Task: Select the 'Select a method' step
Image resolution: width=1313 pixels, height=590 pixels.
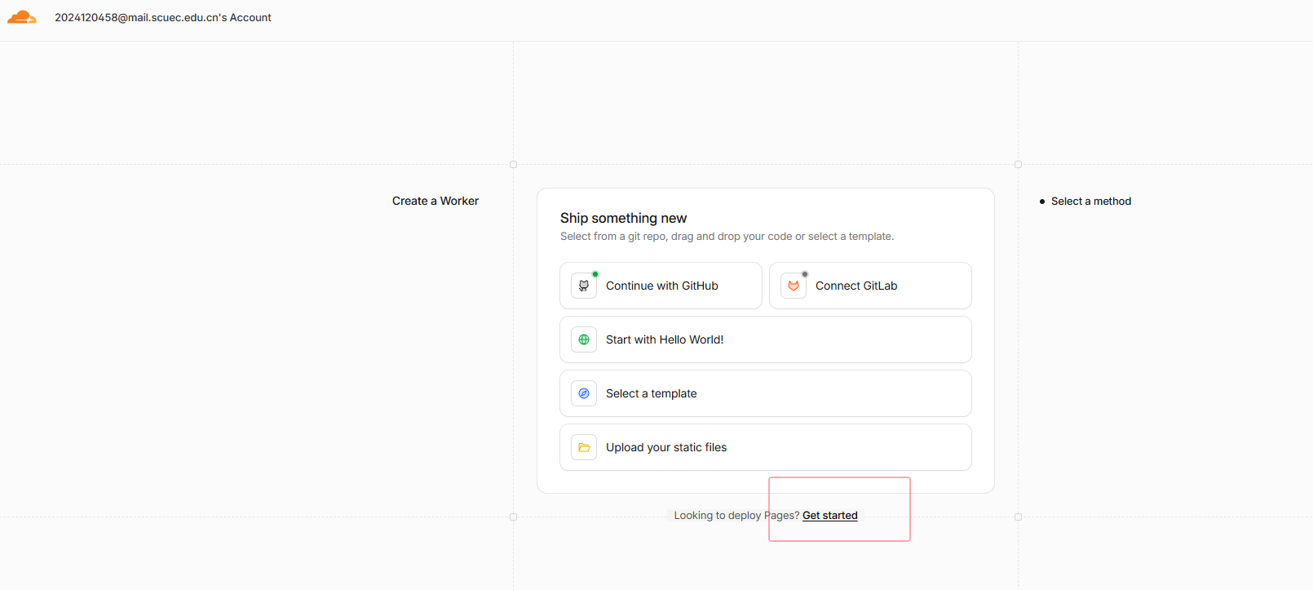Action: pyautogui.click(x=1091, y=201)
